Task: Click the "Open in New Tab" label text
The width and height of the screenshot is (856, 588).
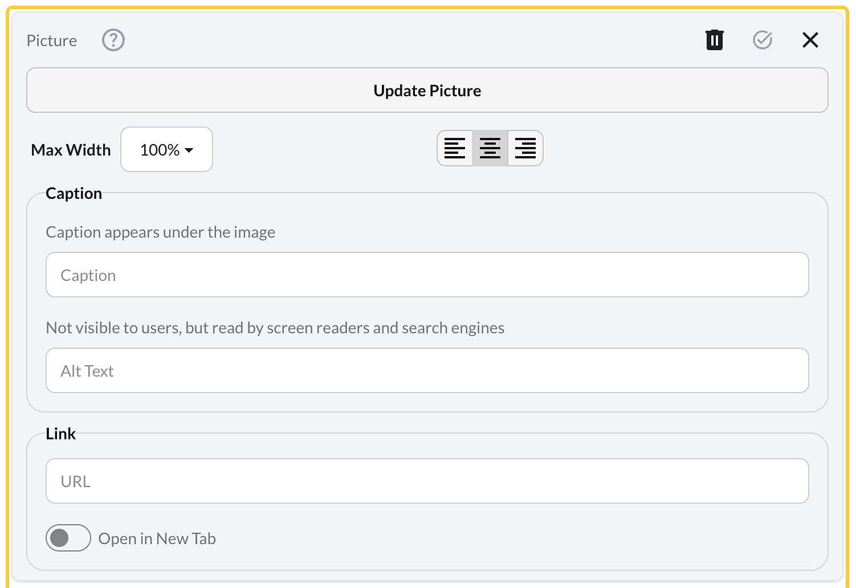Action: click(x=157, y=539)
